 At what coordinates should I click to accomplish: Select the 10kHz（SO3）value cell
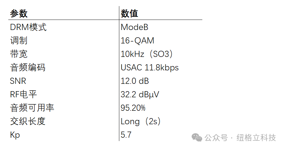point(147,54)
